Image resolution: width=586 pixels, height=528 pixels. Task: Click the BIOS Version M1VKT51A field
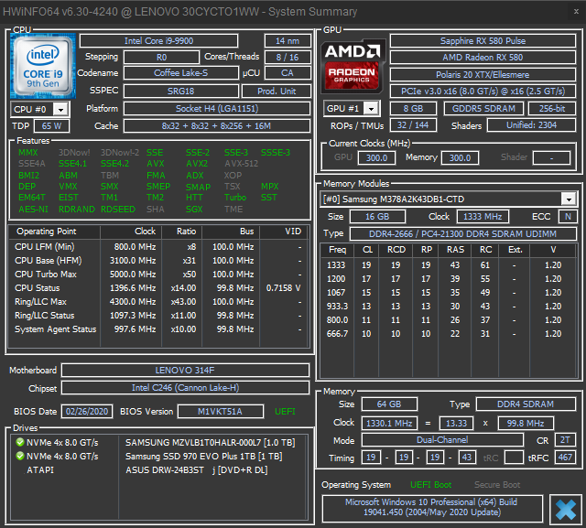[220, 412]
